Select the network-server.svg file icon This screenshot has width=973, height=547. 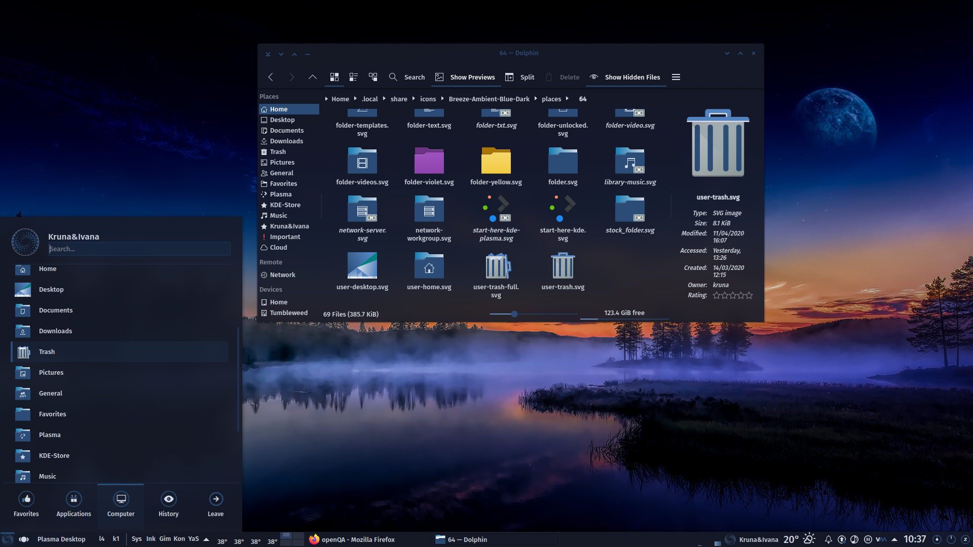362,209
